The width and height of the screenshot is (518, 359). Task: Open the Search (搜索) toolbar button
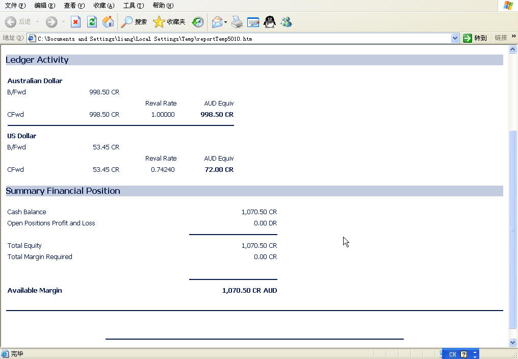(x=134, y=22)
